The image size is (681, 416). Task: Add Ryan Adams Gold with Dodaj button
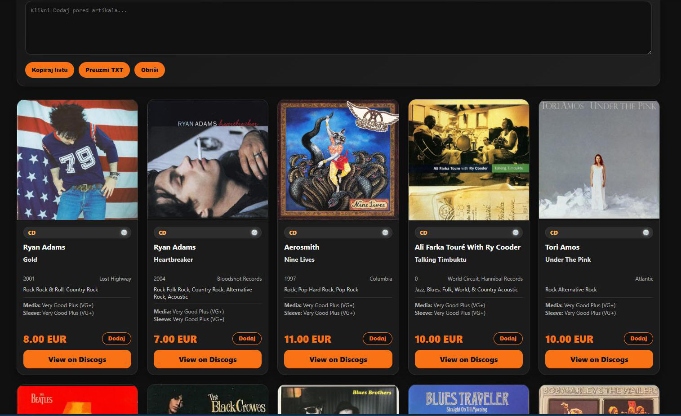point(116,339)
